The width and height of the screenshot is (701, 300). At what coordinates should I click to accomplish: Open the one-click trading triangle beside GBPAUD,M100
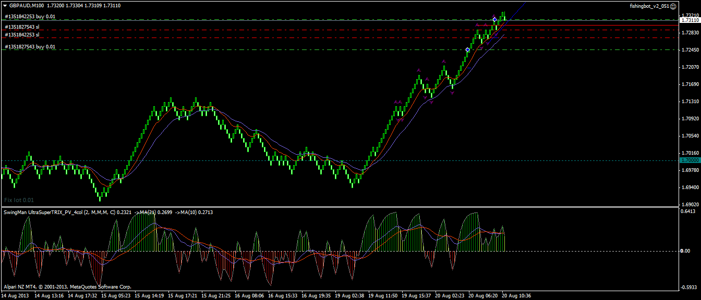[x=5, y=5]
